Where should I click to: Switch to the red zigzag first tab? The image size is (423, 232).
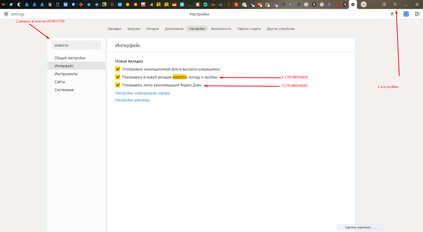pos(4,5)
